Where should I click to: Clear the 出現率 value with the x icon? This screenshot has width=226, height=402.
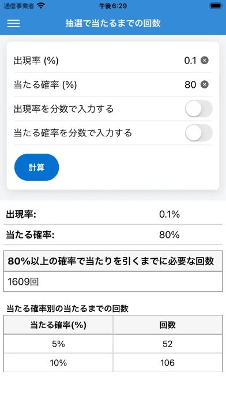pos(204,61)
